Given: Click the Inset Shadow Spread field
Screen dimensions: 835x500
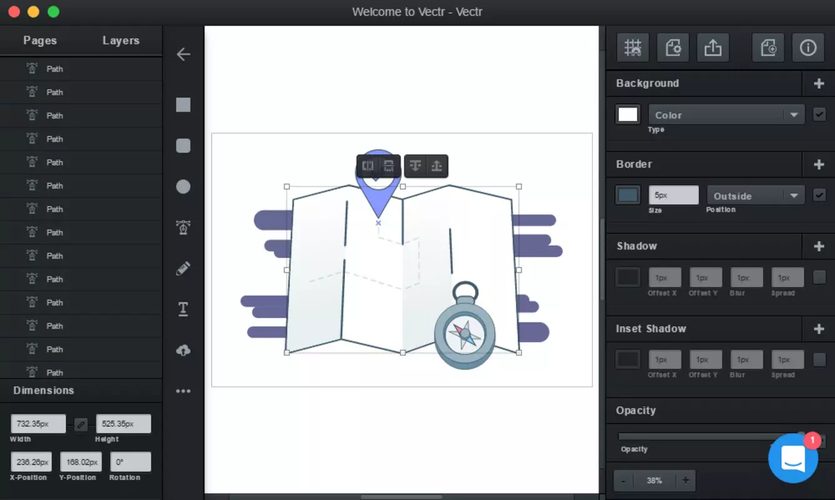Looking at the screenshot, I should 787,359.
